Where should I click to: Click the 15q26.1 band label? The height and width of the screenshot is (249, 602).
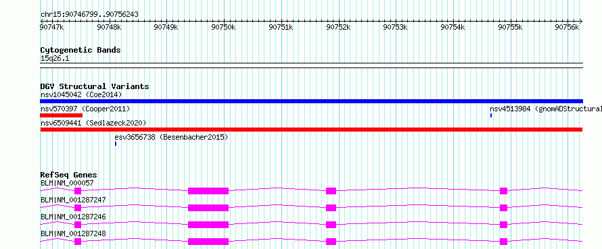(x=55, y=59)
